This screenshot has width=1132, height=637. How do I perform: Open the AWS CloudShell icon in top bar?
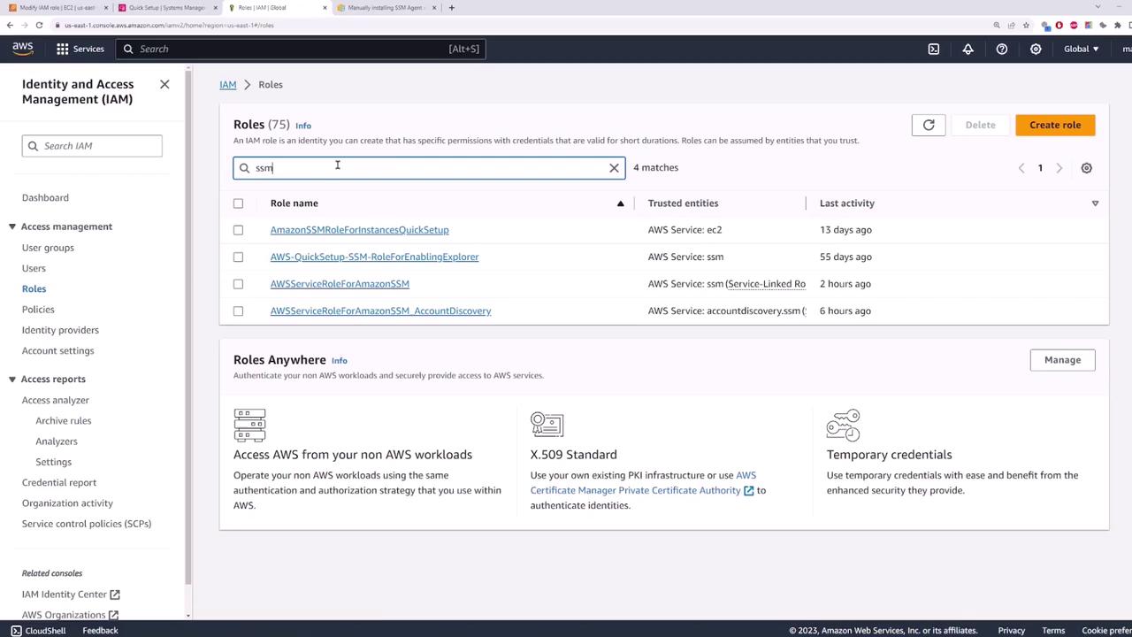(934, 49)
